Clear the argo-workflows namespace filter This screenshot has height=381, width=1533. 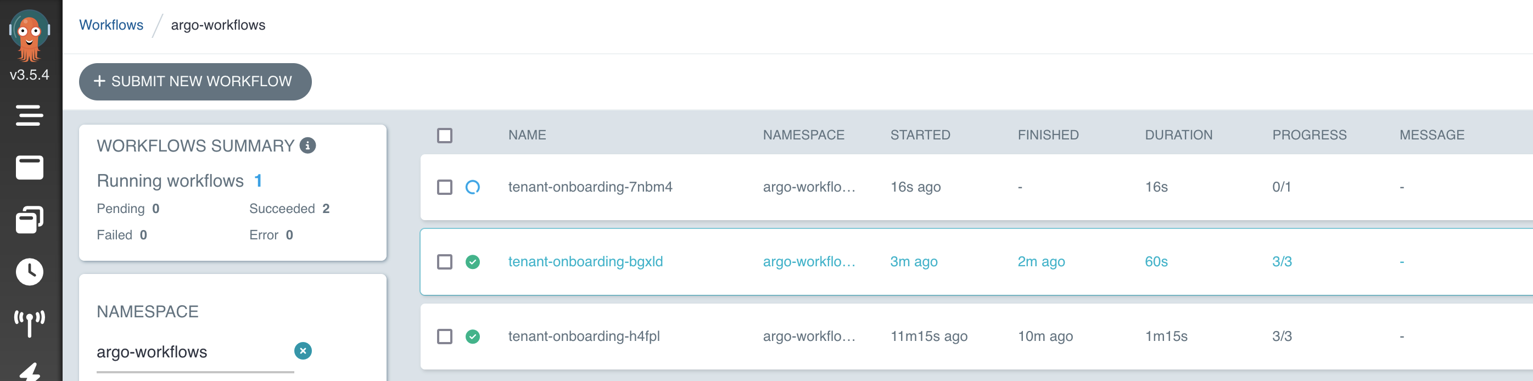[303, 351]
